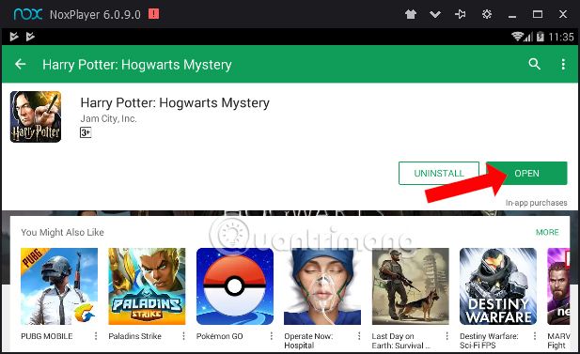Open options menu for Destiny Warfare
580x354 pixels.
(x=535, y=336)
